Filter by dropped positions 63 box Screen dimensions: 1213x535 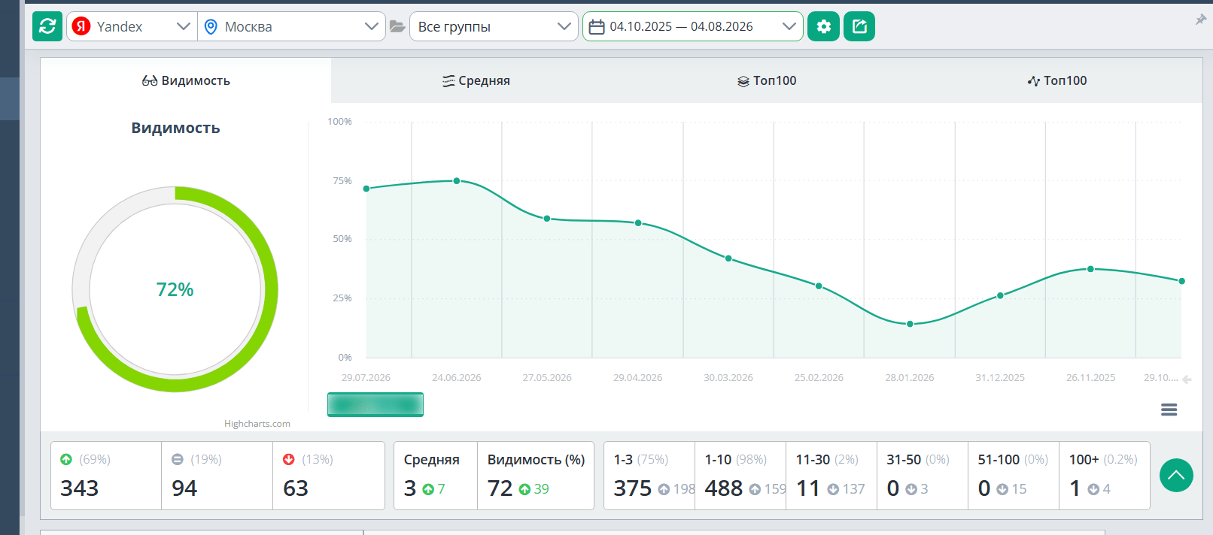point(328,476)
